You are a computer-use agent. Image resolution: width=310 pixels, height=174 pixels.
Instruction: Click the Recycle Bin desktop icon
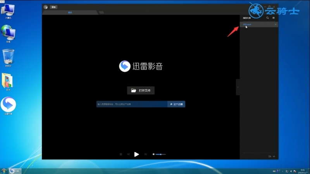[x=8, y=58]
